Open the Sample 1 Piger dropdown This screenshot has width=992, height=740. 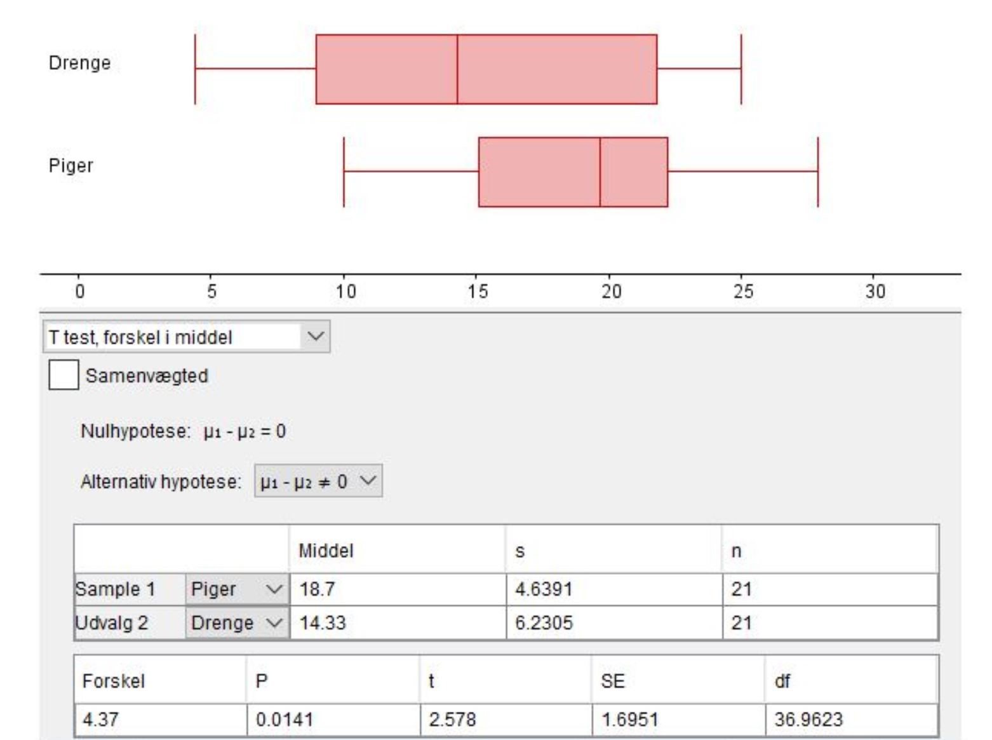click(237, 589)
